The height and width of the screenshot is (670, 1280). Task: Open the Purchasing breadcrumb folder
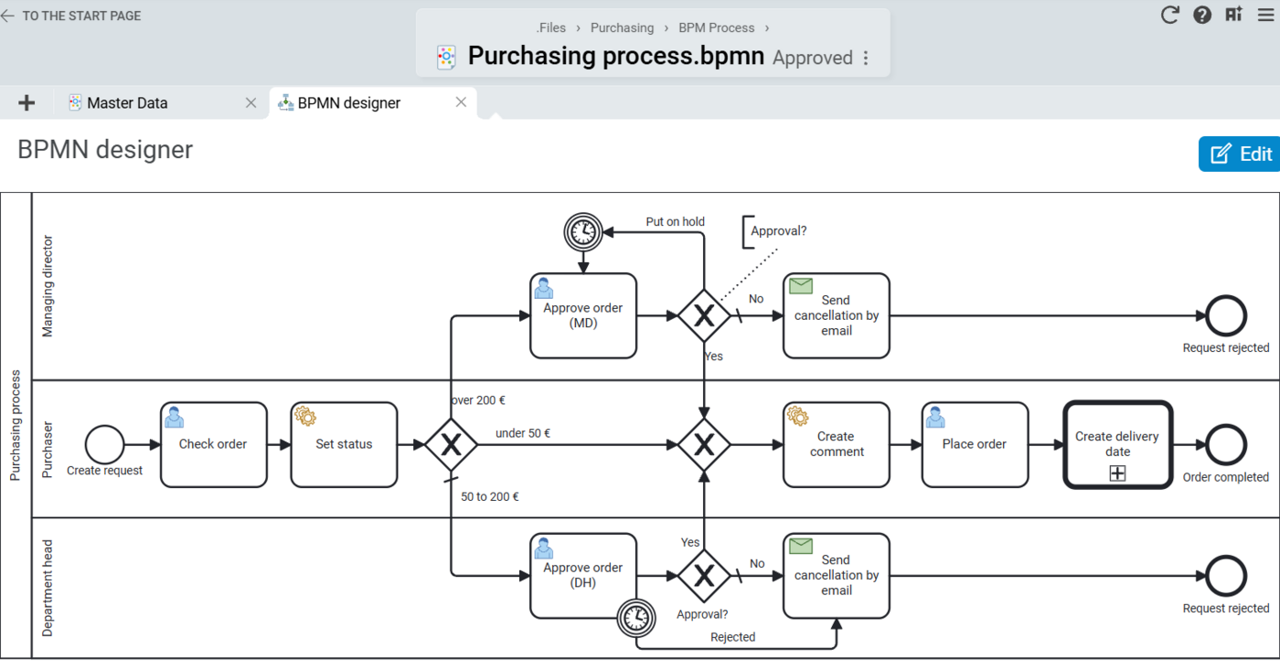coord(622,28)
